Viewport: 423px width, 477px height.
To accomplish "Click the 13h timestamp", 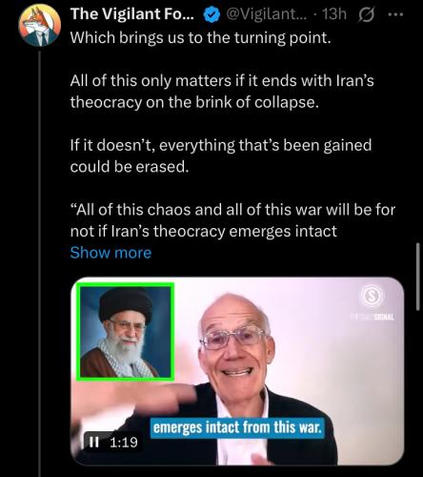I will 334,14.
